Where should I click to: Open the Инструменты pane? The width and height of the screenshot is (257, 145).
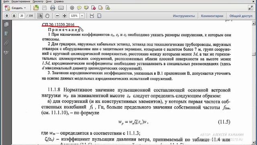[x=184, y=16]
